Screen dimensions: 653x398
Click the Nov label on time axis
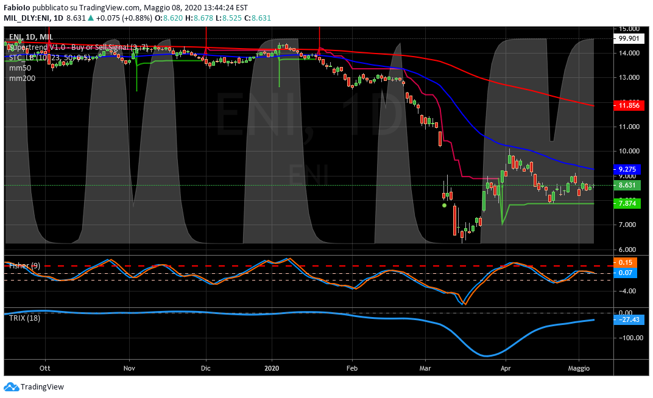click(130, 368)
